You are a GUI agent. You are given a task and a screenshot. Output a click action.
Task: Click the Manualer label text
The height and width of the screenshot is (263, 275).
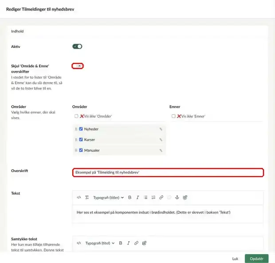[92, 150]
